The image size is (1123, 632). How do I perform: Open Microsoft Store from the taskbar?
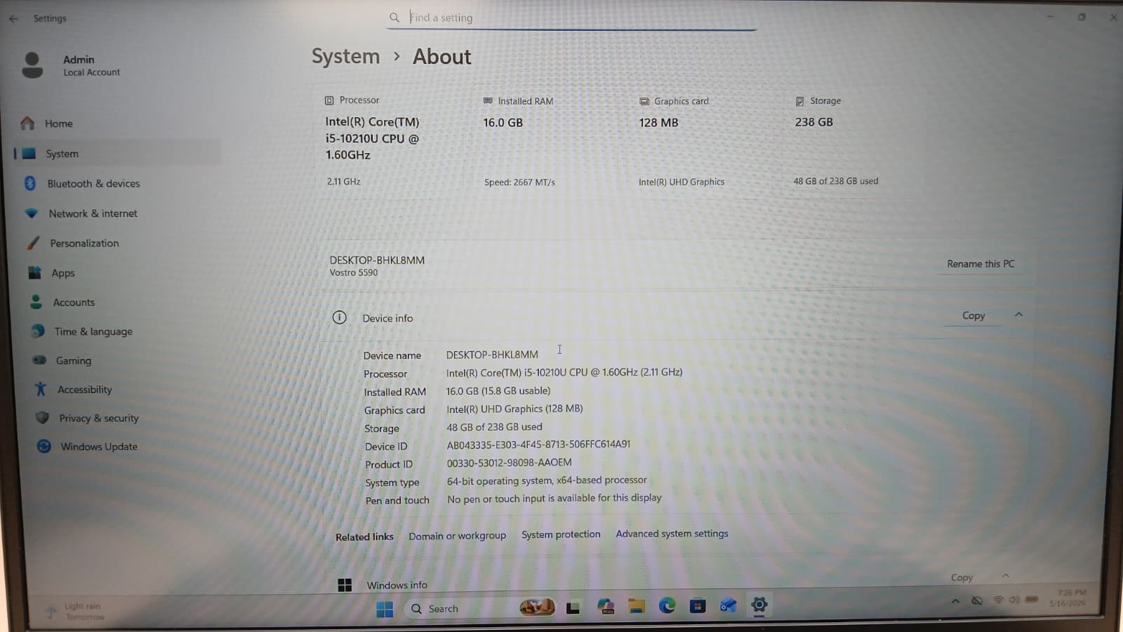click(x=698, y=605)
